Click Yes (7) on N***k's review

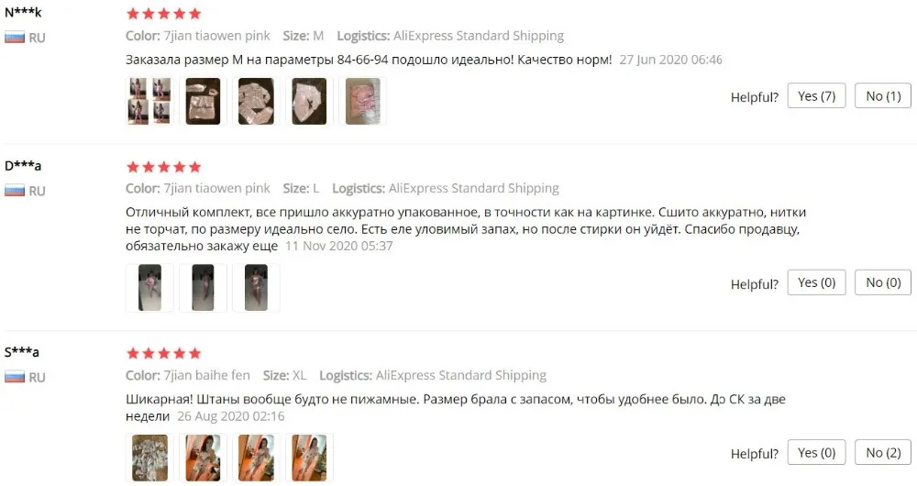(x=816, y=96)
